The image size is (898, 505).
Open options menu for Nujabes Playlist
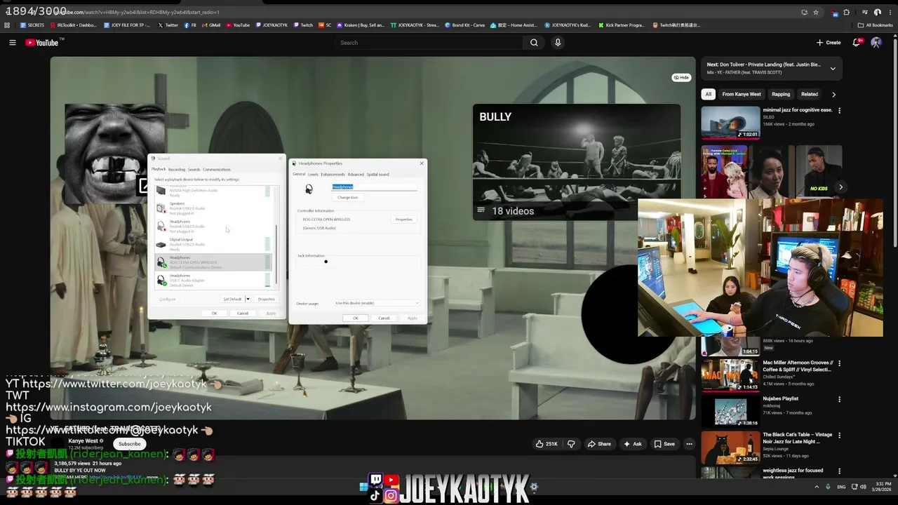pos(839,399)
